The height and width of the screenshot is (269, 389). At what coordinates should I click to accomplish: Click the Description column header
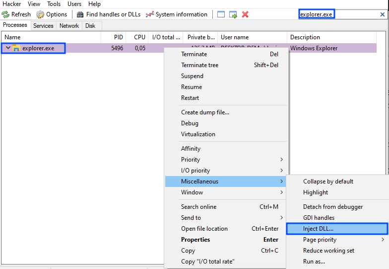(x=305, y=37)
